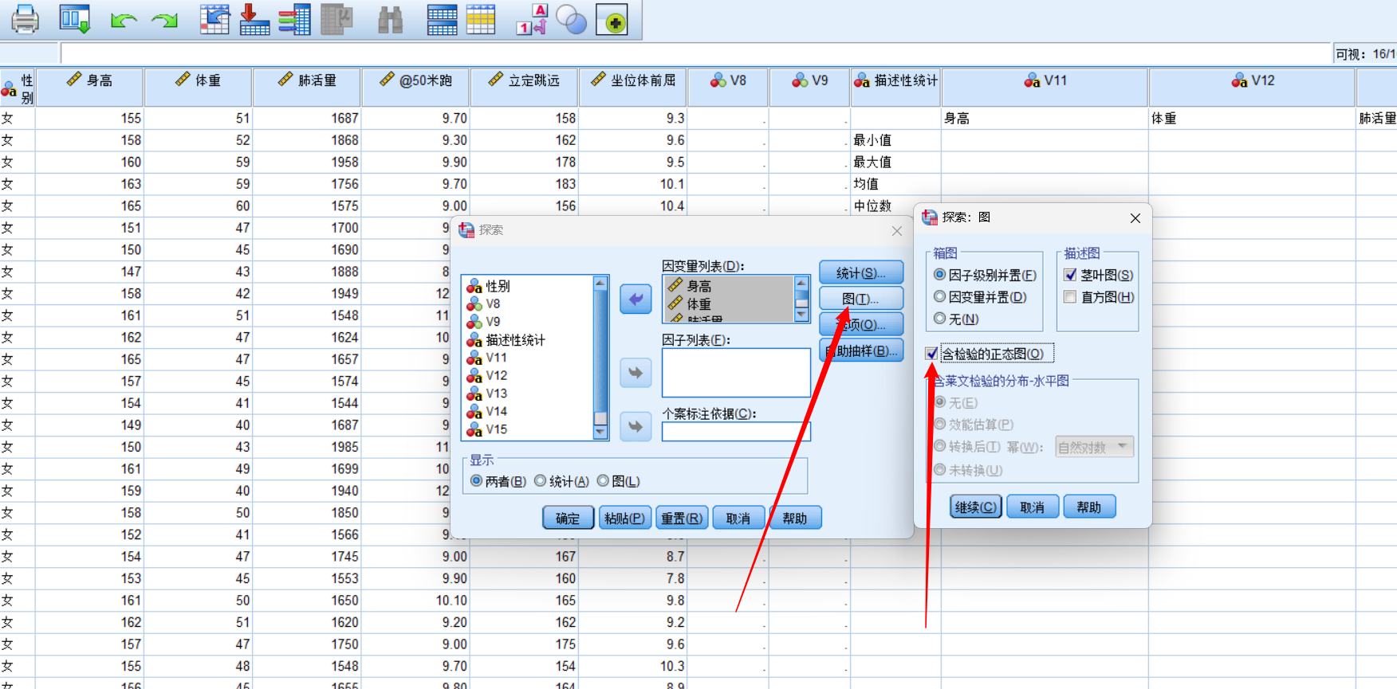
Task: Close the 探索: 图 dialog
Action: [1135, 218]
